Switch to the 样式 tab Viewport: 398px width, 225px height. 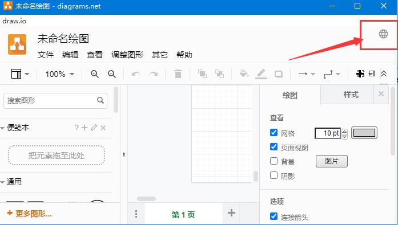(x=351, y=95)
